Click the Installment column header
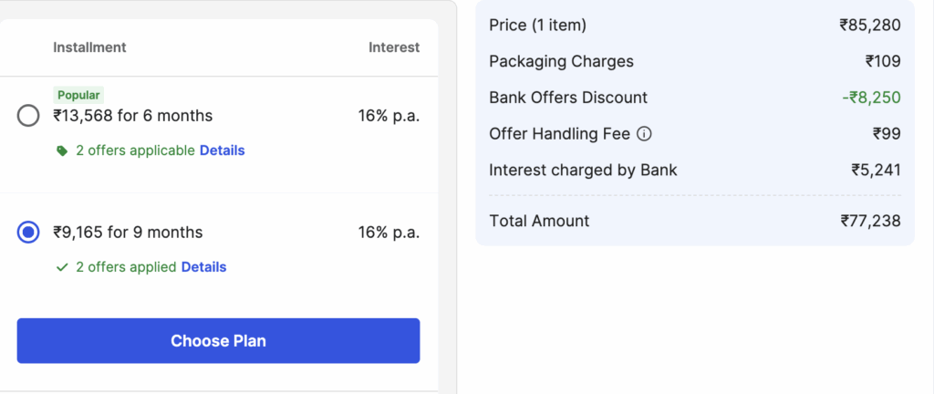Viewport: 934px width, 394px height. tap(90, 47)
